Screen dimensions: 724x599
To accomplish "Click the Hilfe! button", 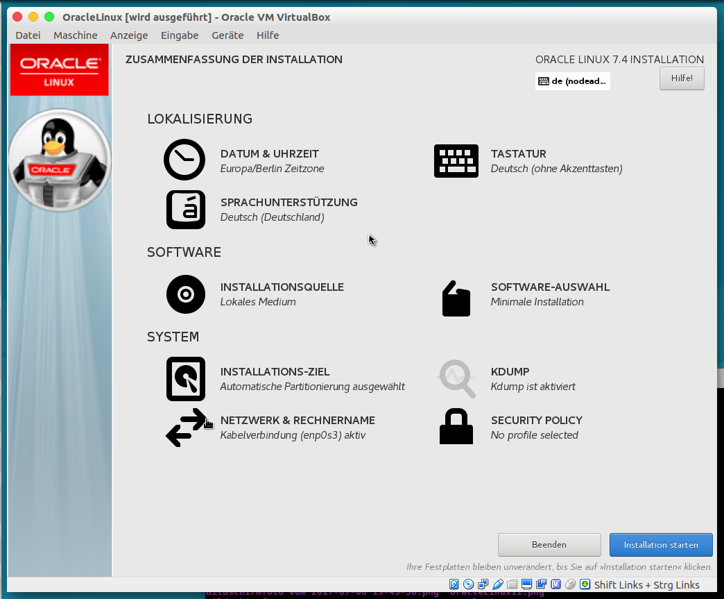I will click(x=682, y=78).
